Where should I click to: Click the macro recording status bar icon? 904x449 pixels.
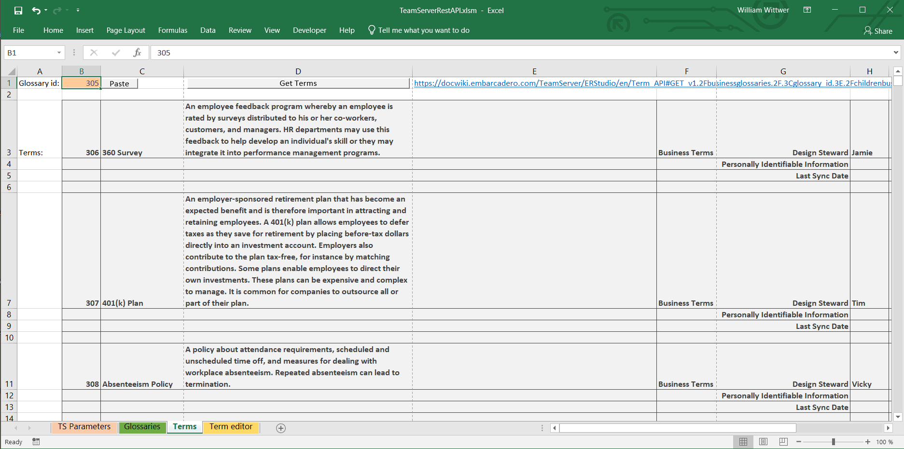pyautogui.click(x=36, y=442)
